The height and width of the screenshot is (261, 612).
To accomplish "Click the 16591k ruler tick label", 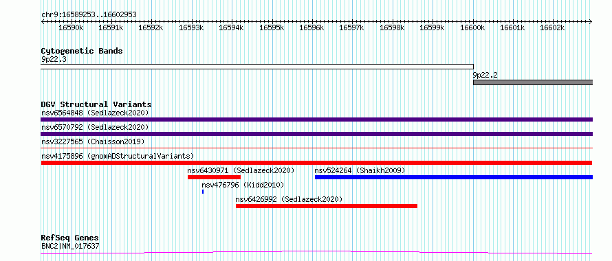I will coord(111,27).
